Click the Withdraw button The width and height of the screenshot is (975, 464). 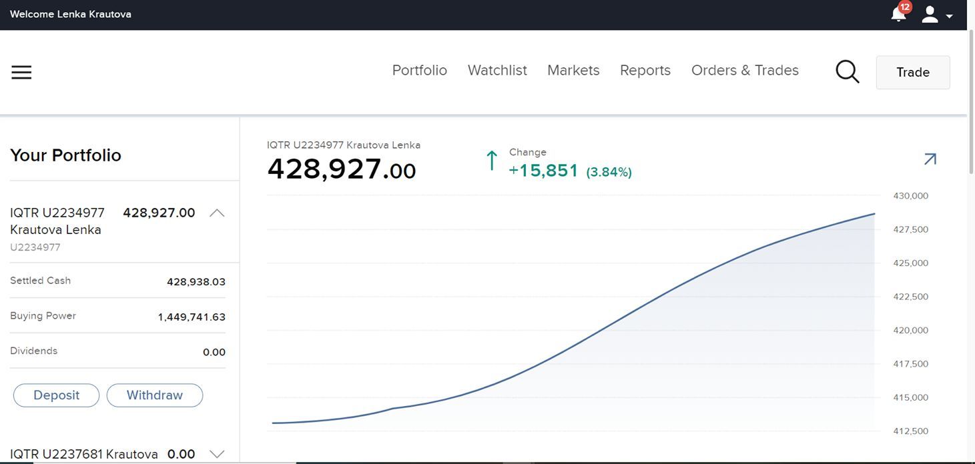click(155, 395)
